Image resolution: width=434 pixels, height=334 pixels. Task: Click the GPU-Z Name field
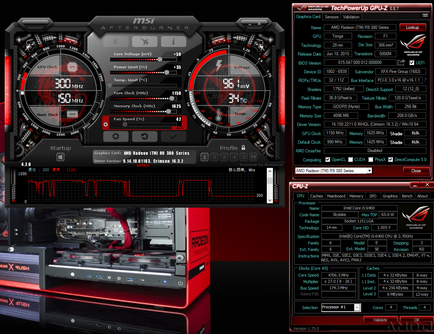click(360, 27)
